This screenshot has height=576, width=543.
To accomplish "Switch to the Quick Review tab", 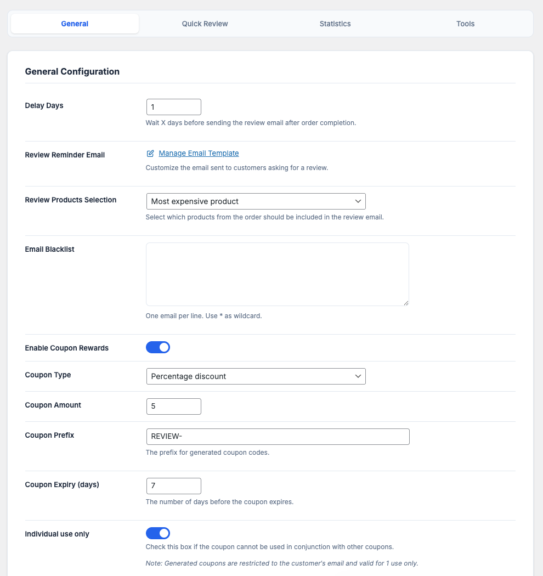I will tap(205, 24).
